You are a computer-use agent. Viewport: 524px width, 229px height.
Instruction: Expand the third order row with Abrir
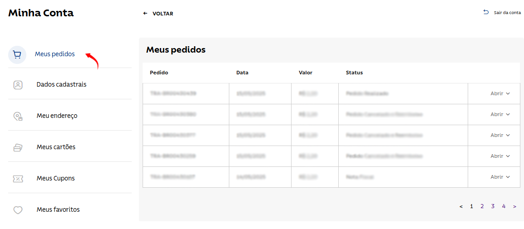(x=500, y=135)
